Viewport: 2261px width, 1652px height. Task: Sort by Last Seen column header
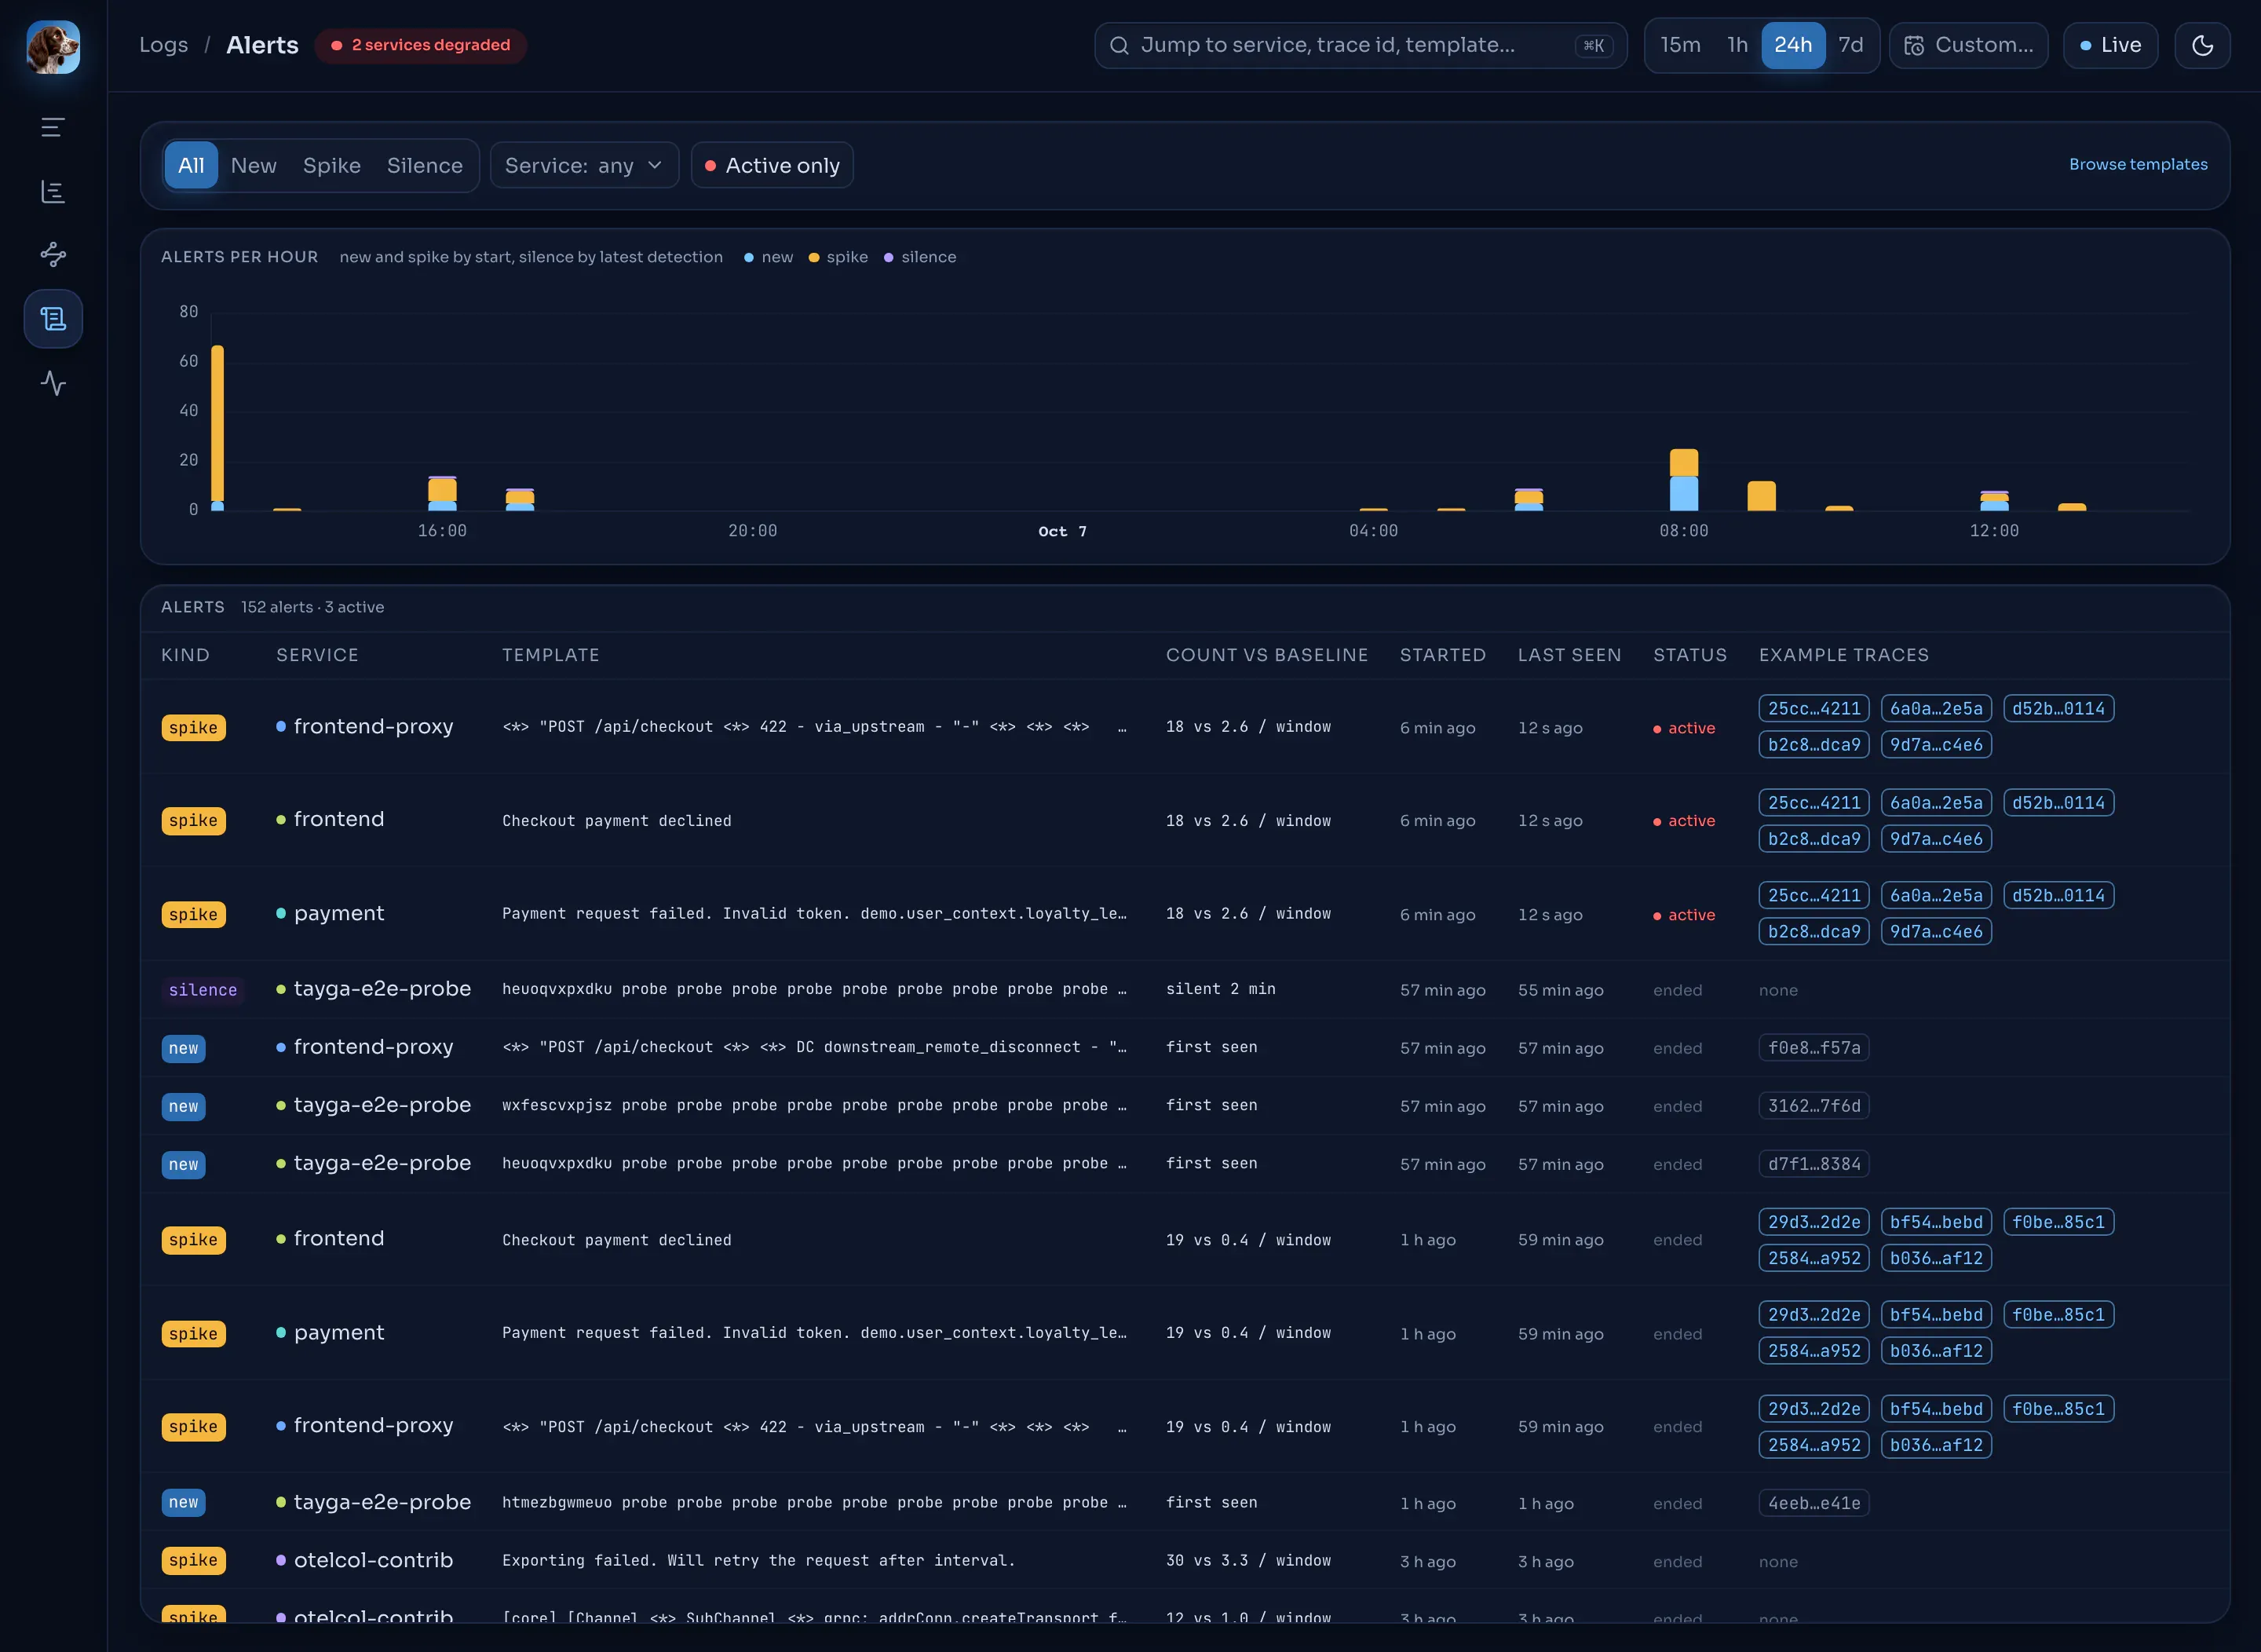(1570, 655)
